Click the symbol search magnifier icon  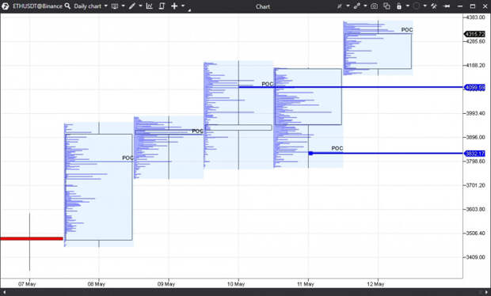pos(67,6)
